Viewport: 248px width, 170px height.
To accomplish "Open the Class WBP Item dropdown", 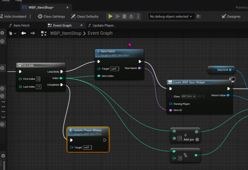I will pyautogui.click(x=189, y=96).
